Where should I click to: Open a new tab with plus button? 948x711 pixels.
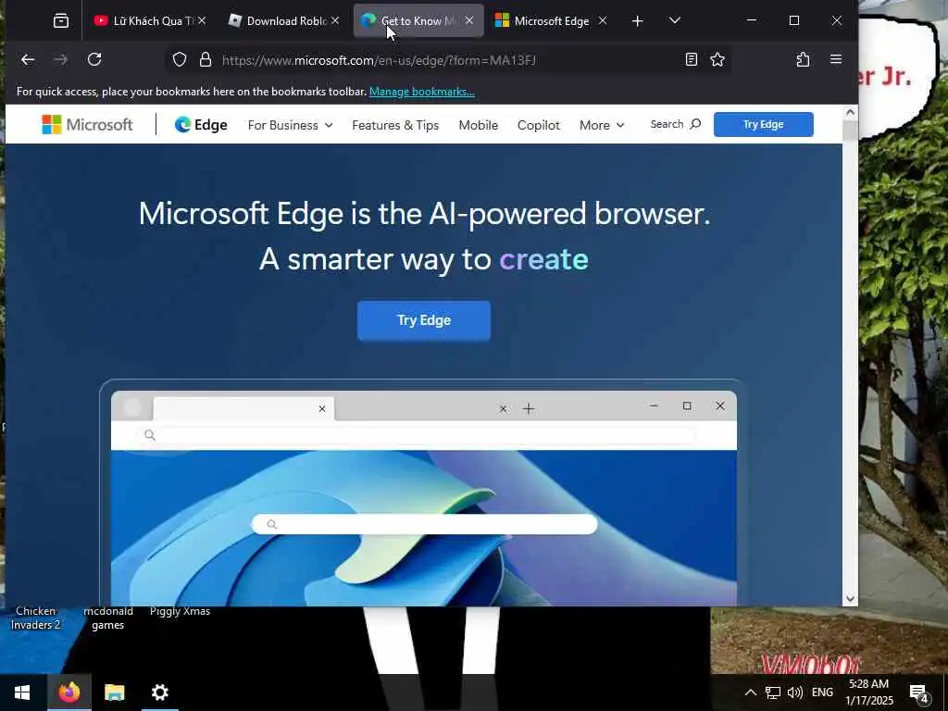pos(637,21)
